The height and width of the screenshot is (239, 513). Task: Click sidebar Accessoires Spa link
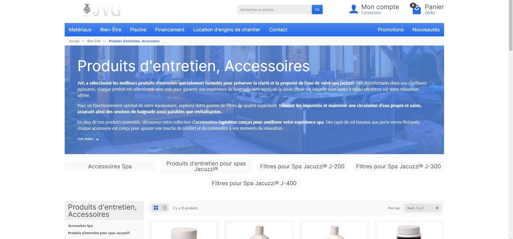80,226
